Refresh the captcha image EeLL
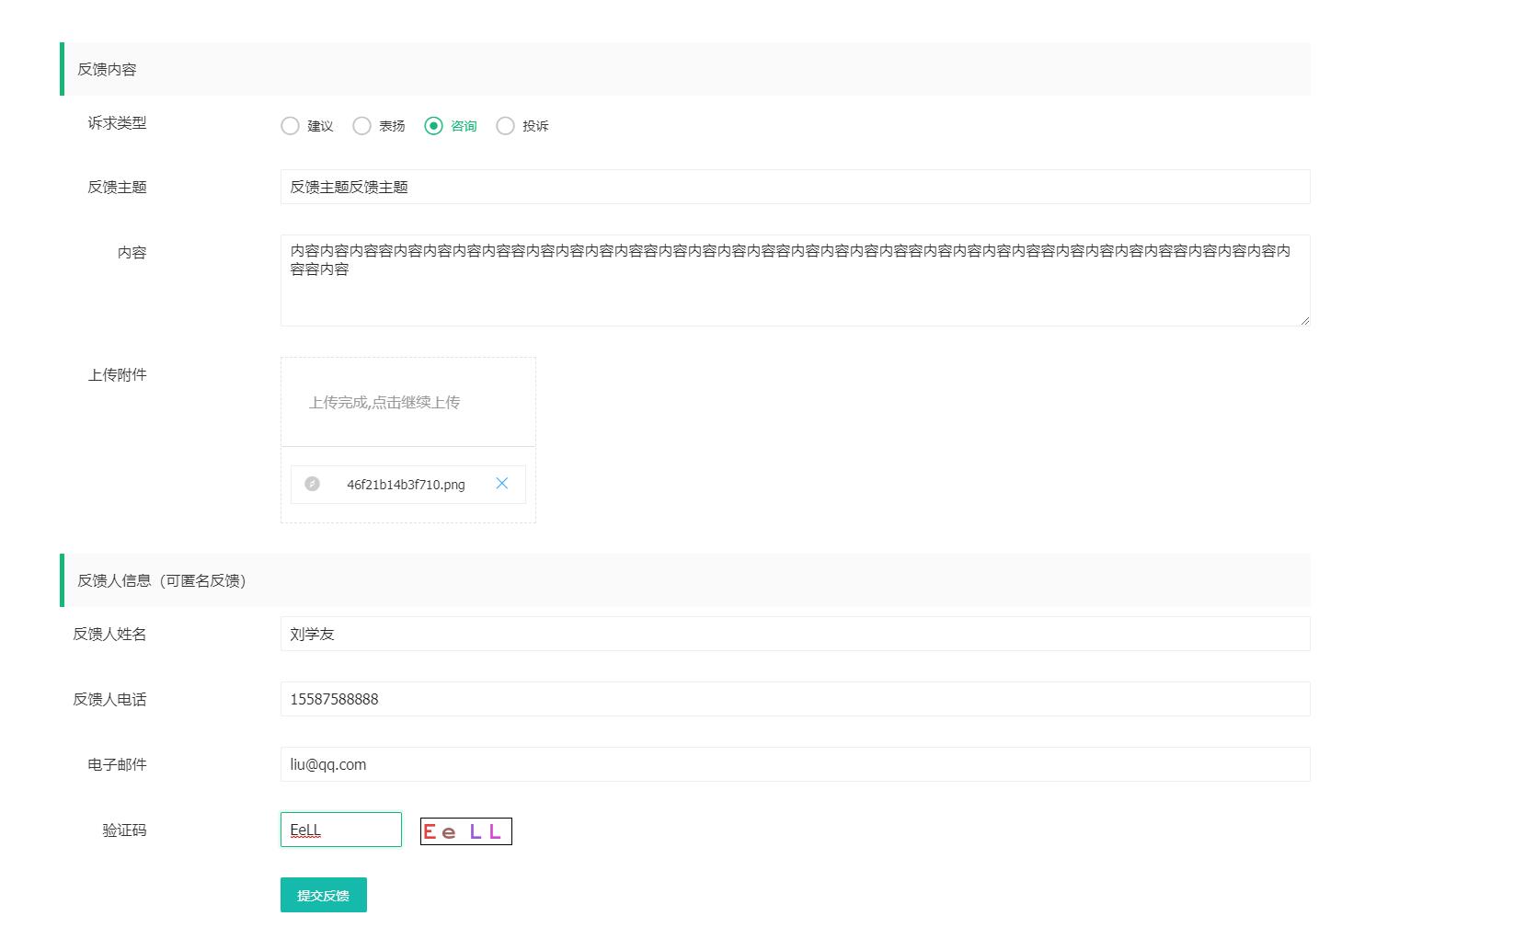 tap(465, 831)
